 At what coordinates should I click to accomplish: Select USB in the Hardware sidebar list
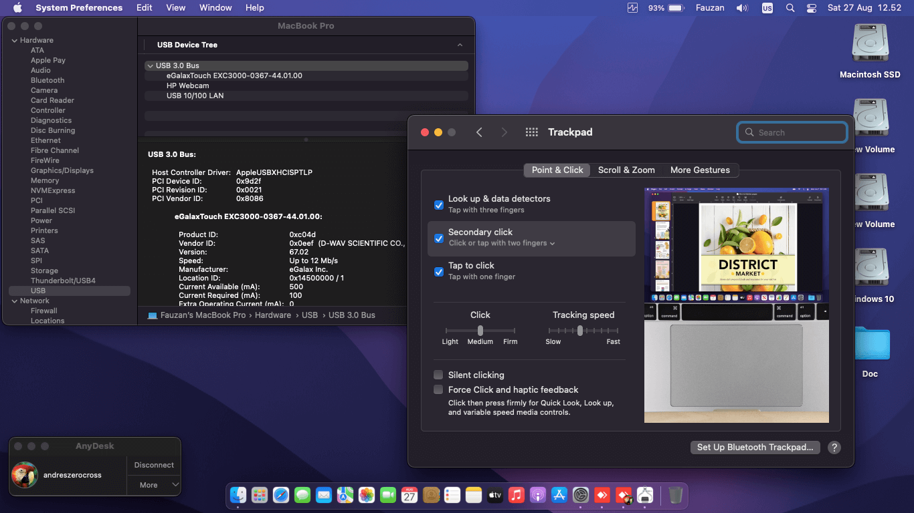click(37, 291)
